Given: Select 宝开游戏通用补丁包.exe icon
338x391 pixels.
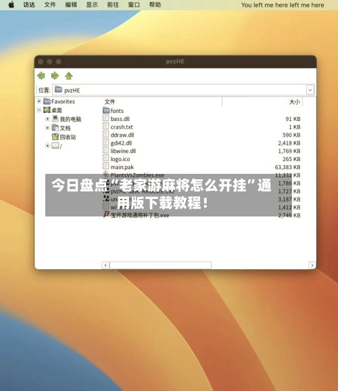Looking at the screenshot, I should (106, 214).
